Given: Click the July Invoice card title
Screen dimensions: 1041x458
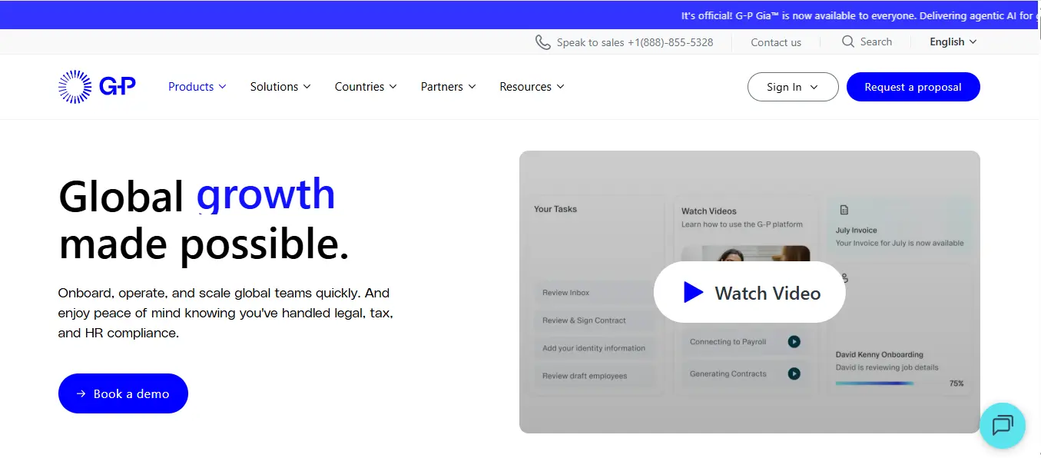Looking at the screenshot, I should click(x=856, y=230).
